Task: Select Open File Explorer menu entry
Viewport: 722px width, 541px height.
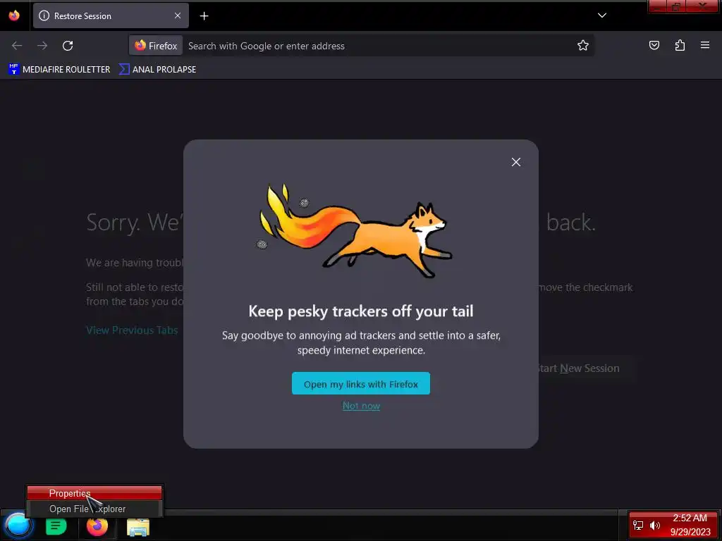Action: pyautogui.click(x=94, y=509)
